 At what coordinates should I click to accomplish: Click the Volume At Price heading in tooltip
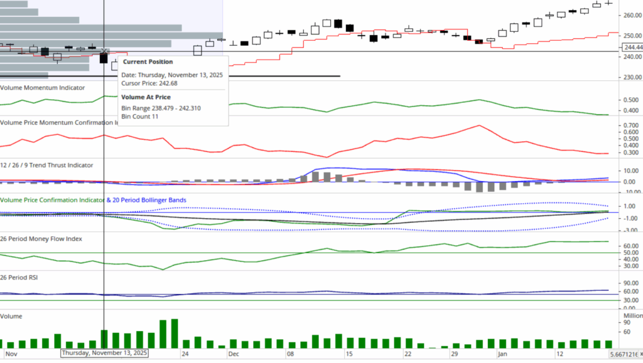click(146, 98)
